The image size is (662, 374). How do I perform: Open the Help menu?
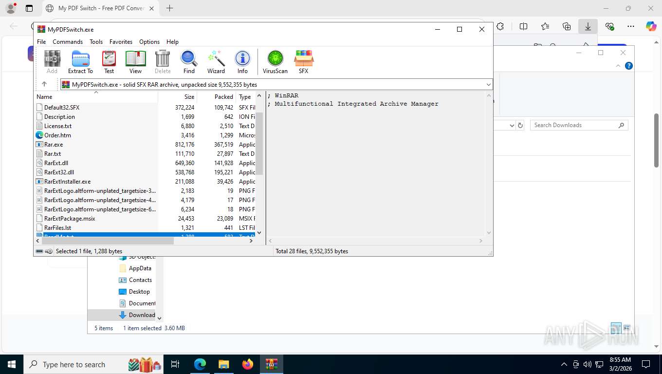tap(172, 42)
